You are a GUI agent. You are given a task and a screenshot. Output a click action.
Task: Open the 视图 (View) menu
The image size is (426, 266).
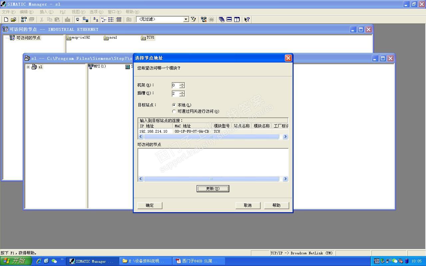point(78,12)
